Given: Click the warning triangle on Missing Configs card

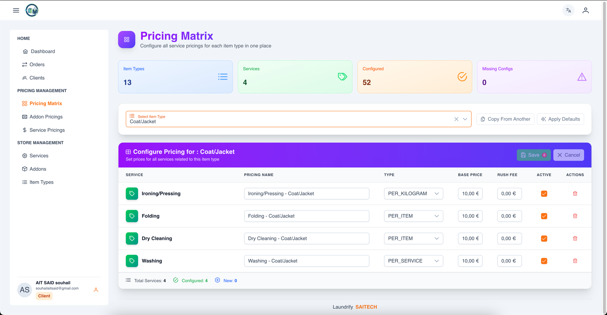Looking at the screenshot, I should point(582,77).
